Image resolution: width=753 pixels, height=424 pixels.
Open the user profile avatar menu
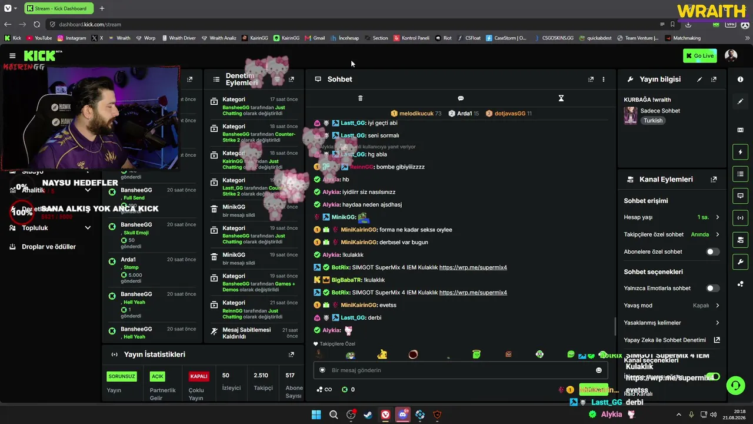coord(731,56)
